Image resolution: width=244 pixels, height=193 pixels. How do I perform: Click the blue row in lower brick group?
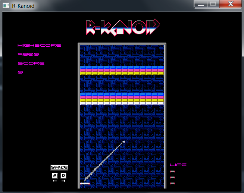click(x=122, y=94)
